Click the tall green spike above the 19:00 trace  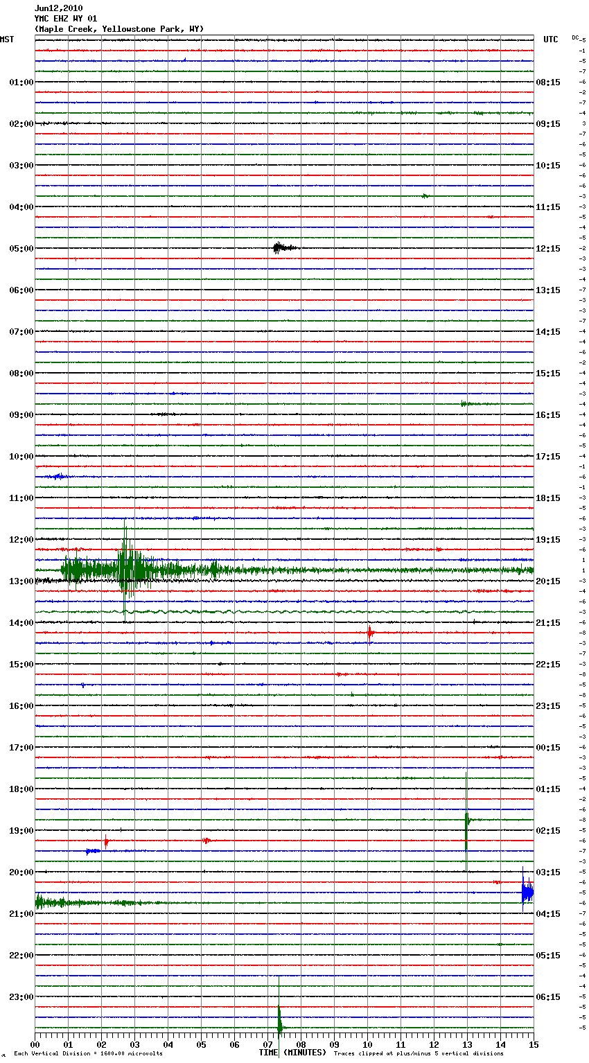(466, 820)
